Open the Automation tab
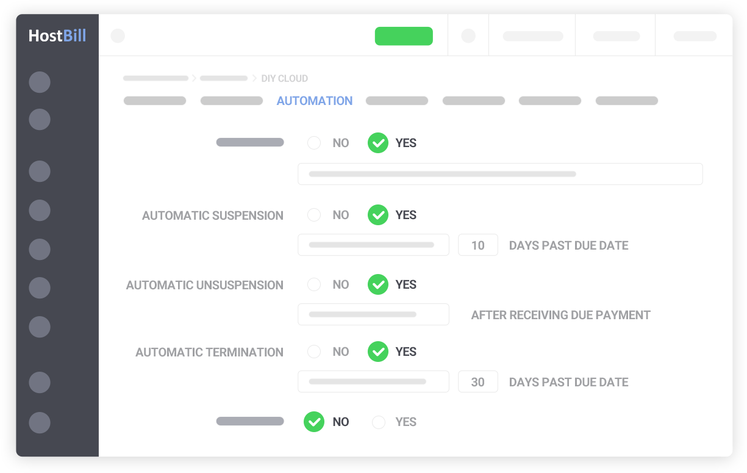Image resolution: width=747 pixels, height=473 pixels. click(x=315, y=101)
